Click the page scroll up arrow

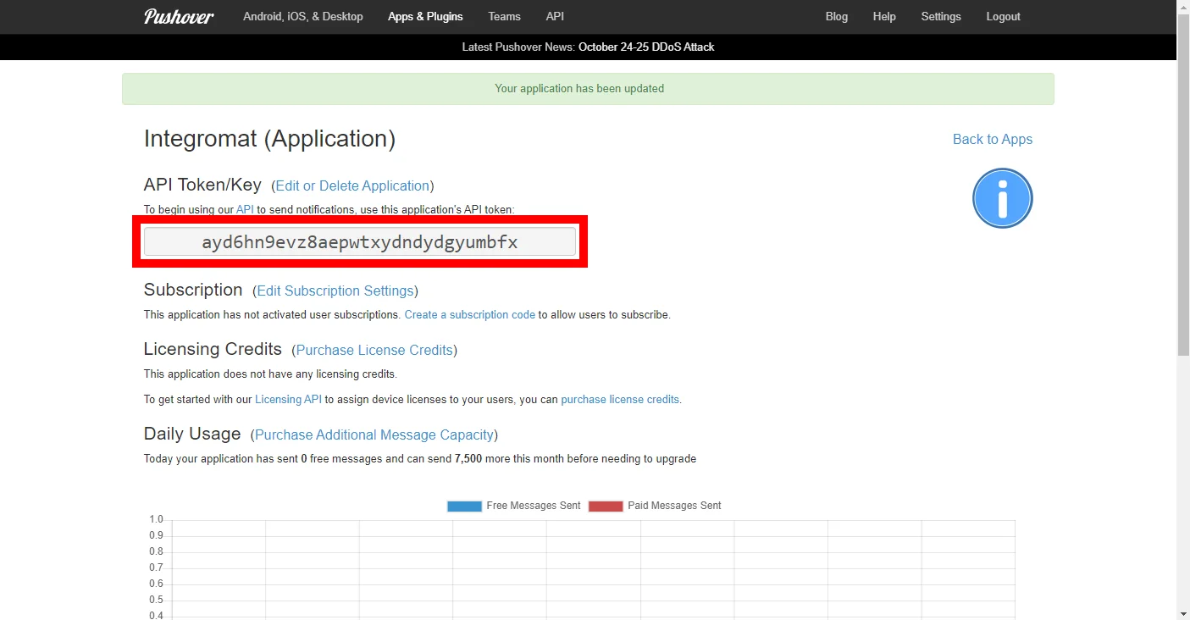tap(1183, 7)
